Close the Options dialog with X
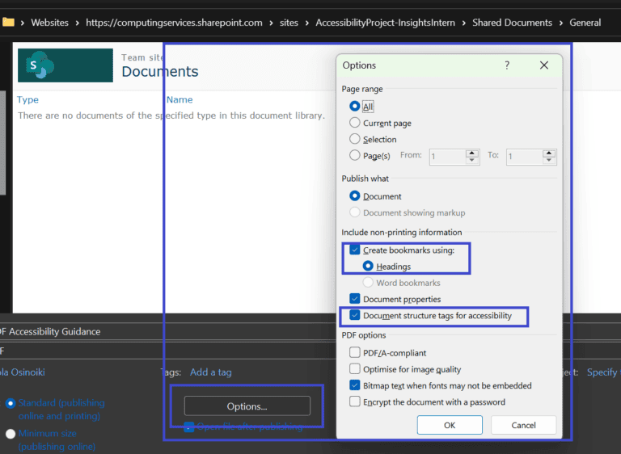This screenshot has height=454, width=621. 544,65
